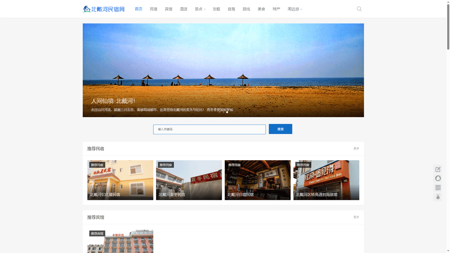Open the 自驾 nav item
Viewport: 450px width, 253px height.
pos(231,9)
